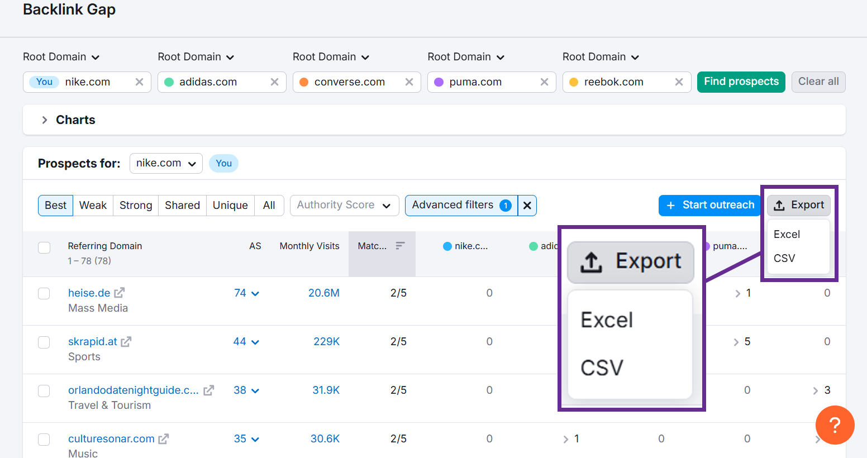Image resolution: width=867 pixels, height=458 pixels.
Task: Click the orange converse.com color dot
Action: pyautogui.click(x=304, y=82)
